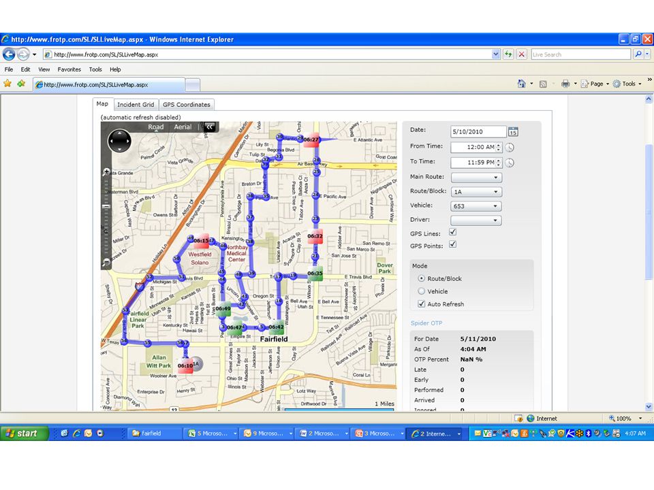Image resolution: width=654 pixels, height=490 pixels.
Task: Open the clock picker beside From Time
Action: click(x=510, y=147)
